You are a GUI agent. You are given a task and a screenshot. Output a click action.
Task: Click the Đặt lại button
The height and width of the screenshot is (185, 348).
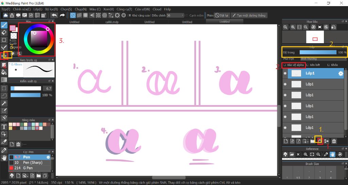[222, 15]
